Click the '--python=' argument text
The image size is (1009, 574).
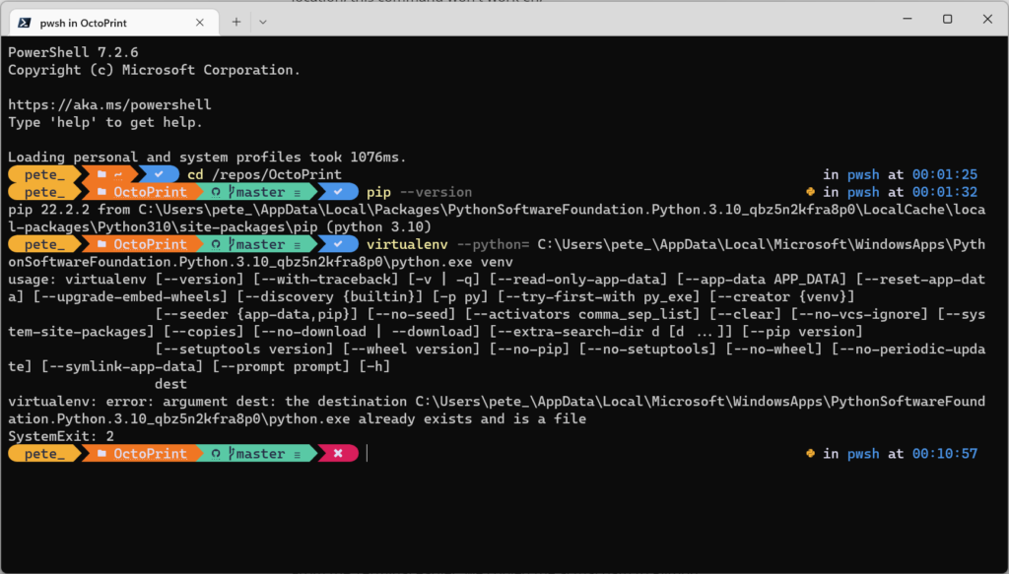point(493,244)
